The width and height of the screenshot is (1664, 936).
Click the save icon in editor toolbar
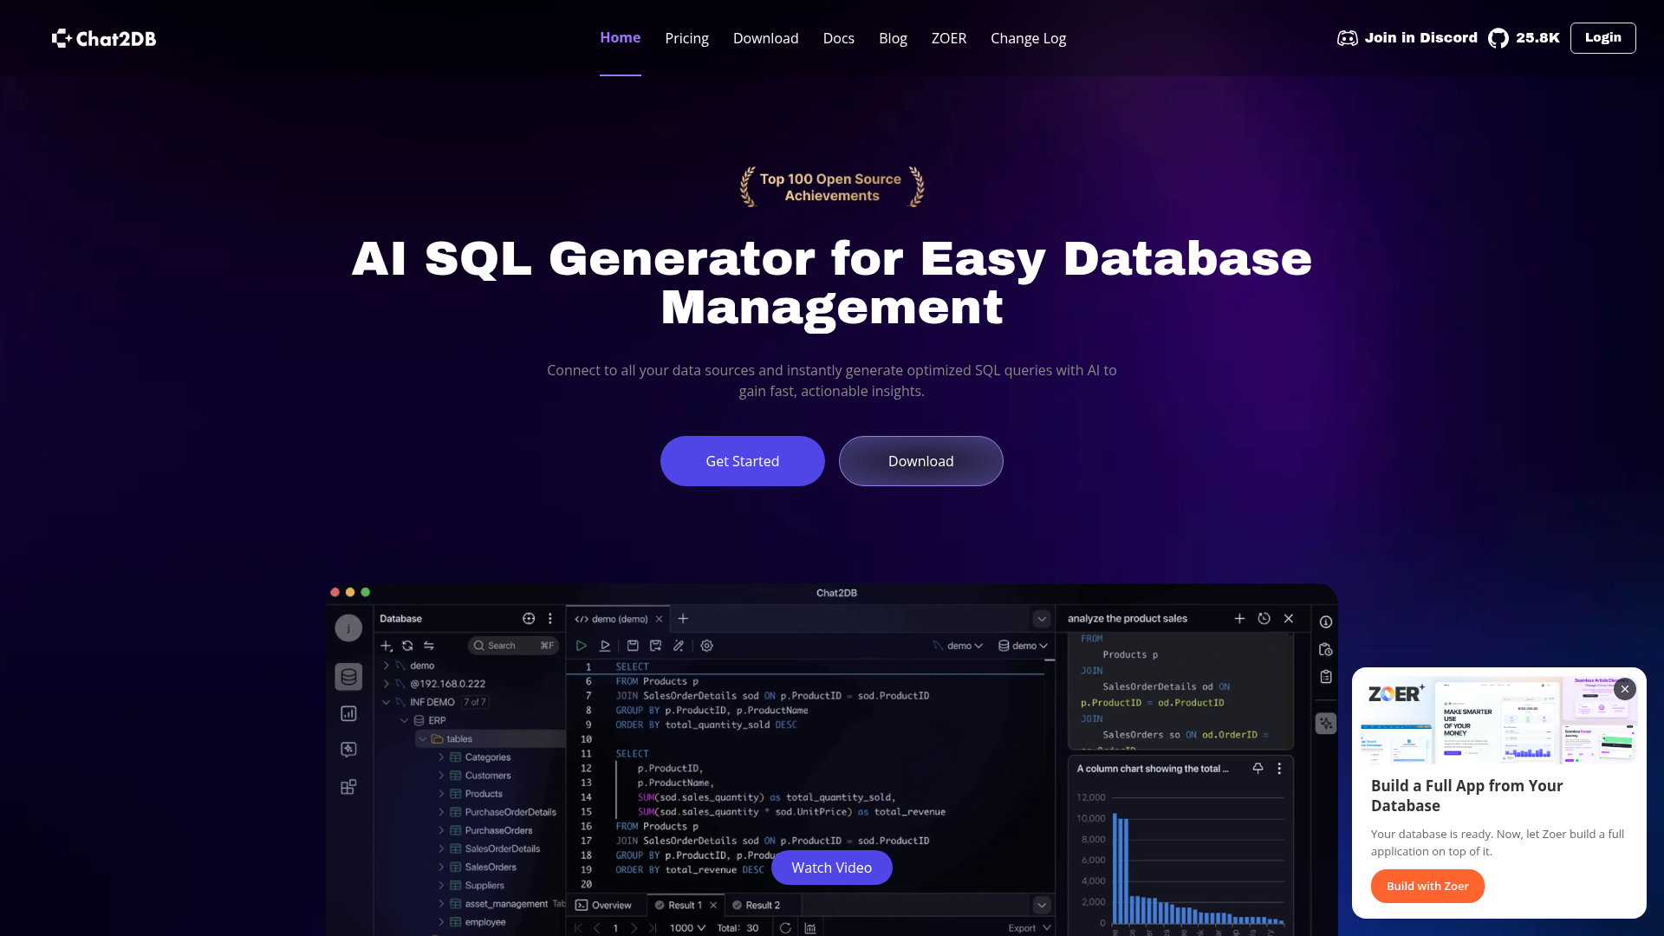pos(633,646)
